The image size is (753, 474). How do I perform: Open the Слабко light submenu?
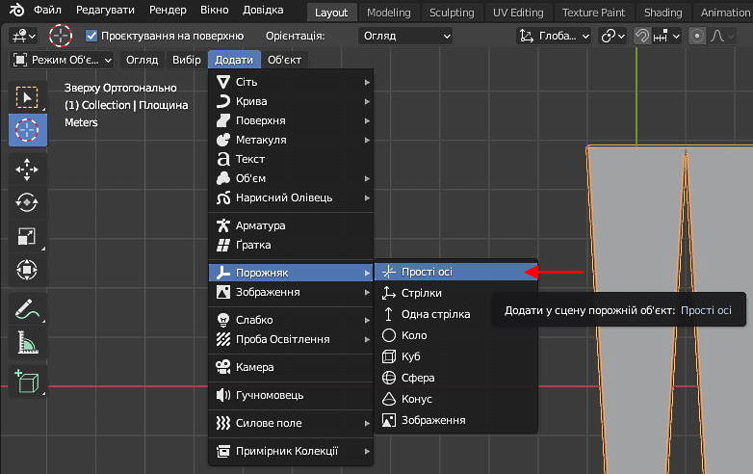pyautogui.click(x=291, y=320)
